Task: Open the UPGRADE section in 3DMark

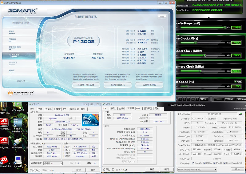Action: [x=13, y=63]
